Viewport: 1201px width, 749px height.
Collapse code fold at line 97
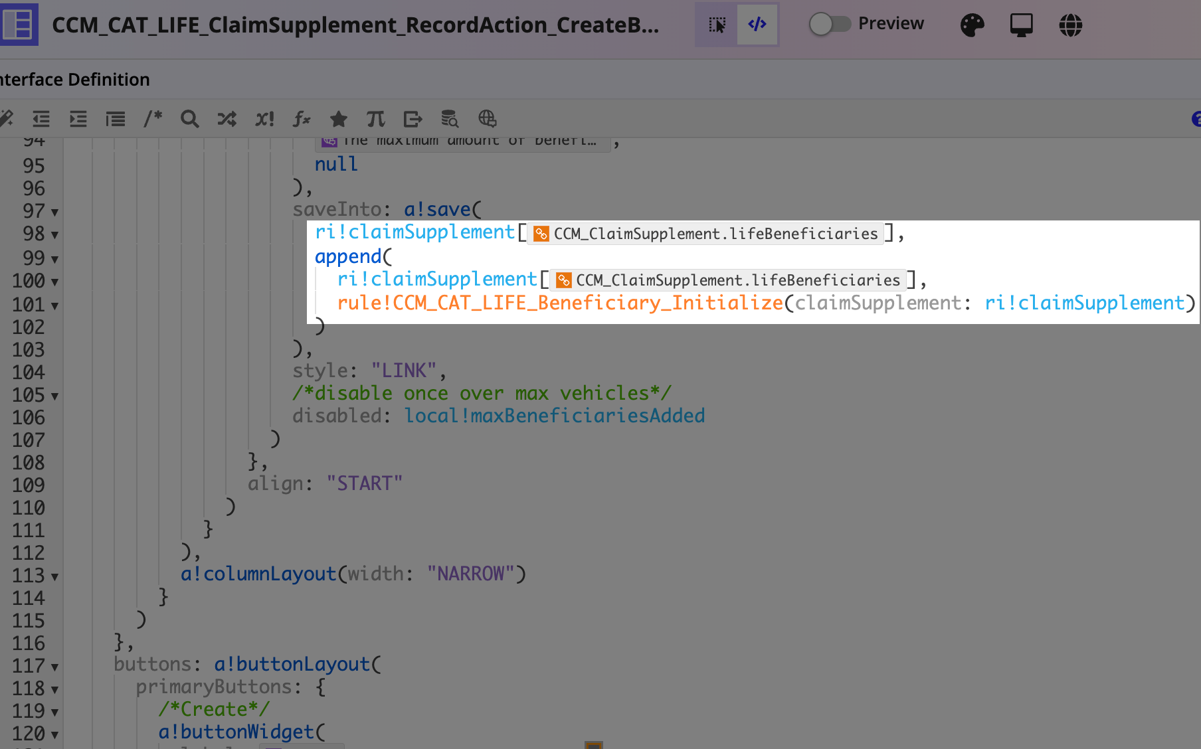(54, 212)
